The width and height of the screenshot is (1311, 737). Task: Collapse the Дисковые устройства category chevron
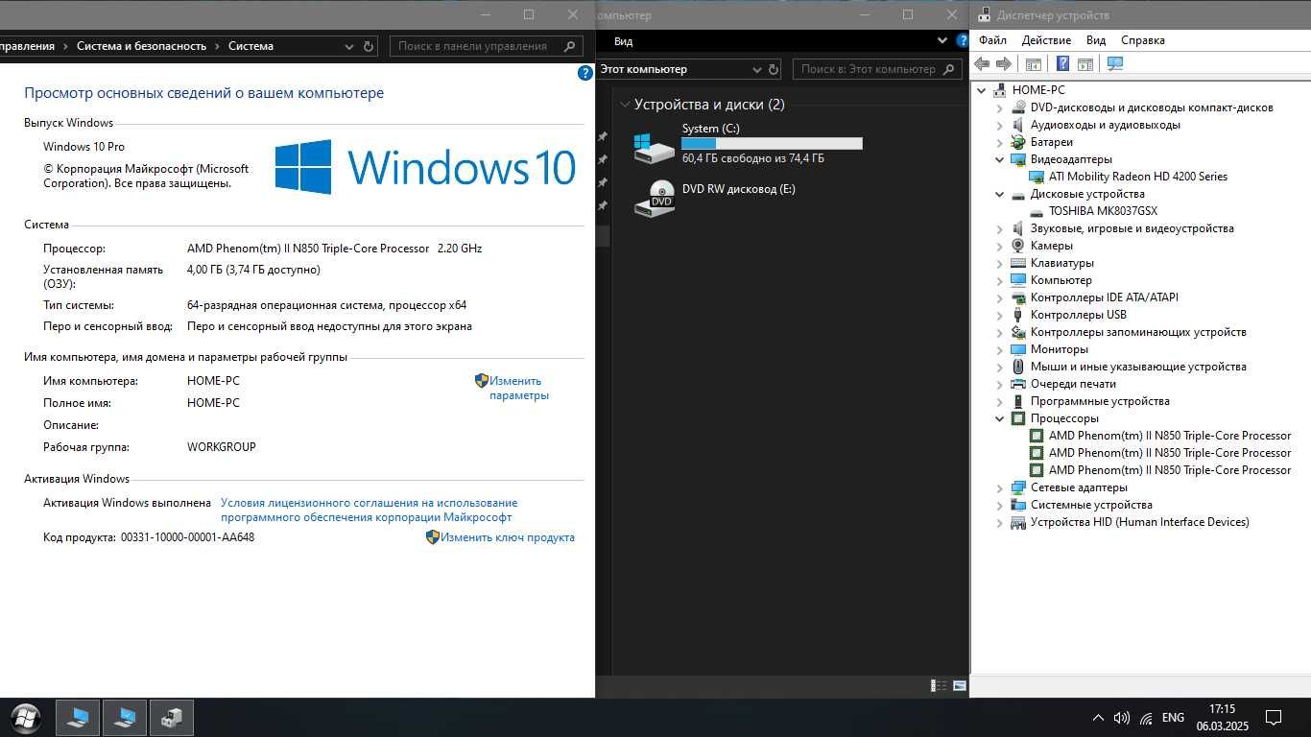pos(1000,194)
